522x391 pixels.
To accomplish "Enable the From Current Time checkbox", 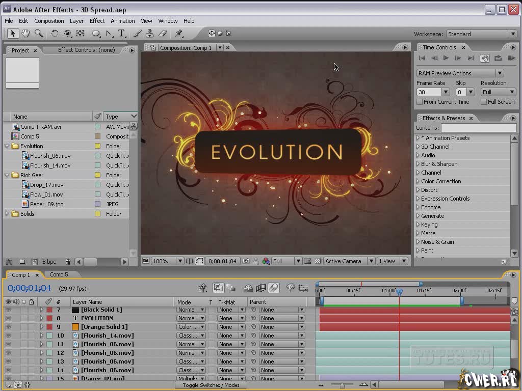I will [x=420, y=102].
